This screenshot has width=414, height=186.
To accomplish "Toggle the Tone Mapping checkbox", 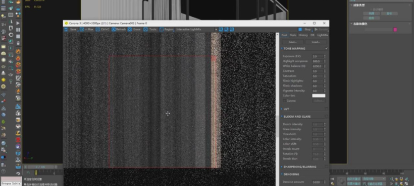I will [x=327, y=49].
